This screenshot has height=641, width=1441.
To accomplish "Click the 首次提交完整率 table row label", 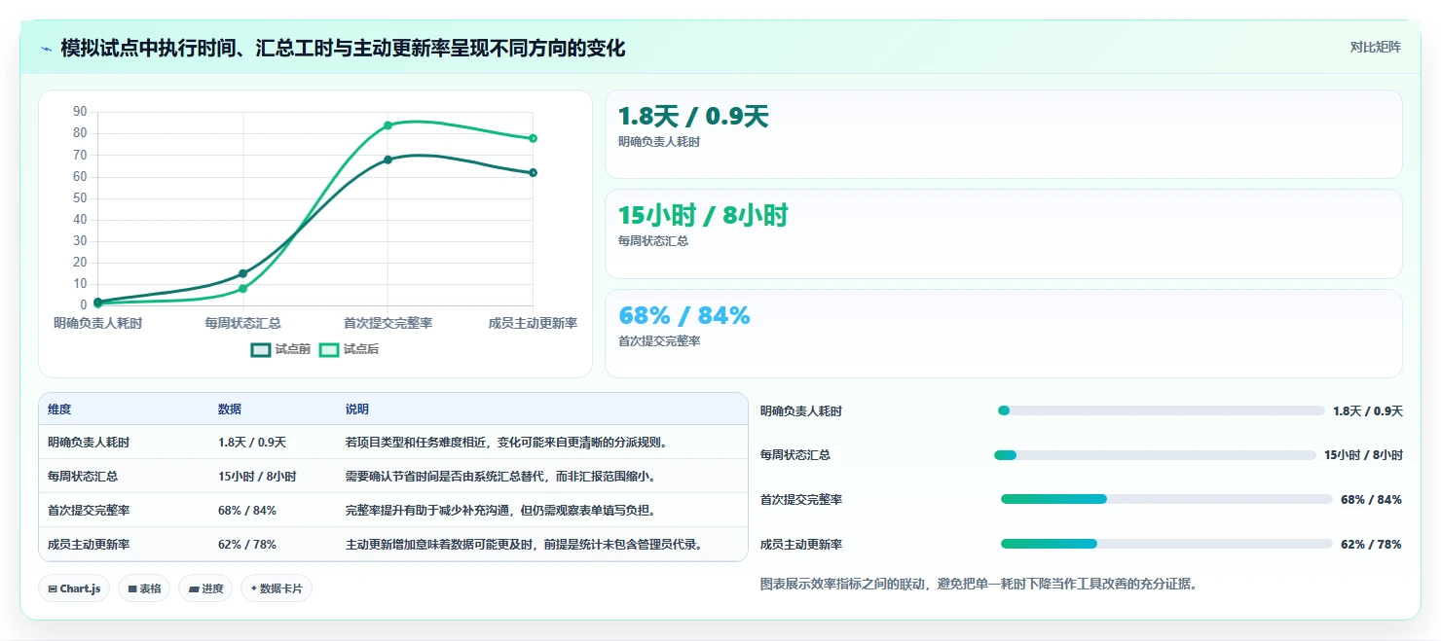I will [89, 511].
